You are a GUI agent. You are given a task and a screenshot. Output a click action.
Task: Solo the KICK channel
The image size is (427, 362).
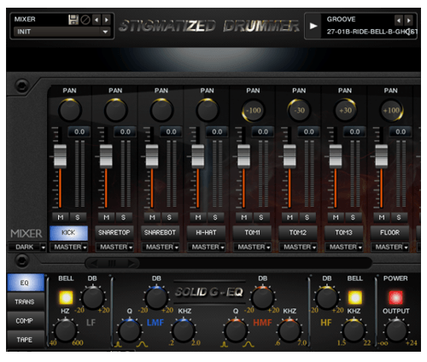pos(78,218)
